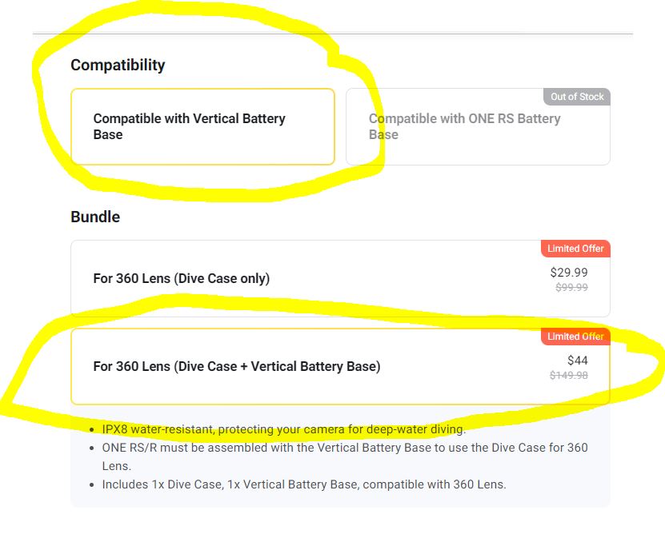The width and height of the screenshot is (665, 538).
Task: Click the IPX8 water-resistant description line
Action: [x=284, y=429]
